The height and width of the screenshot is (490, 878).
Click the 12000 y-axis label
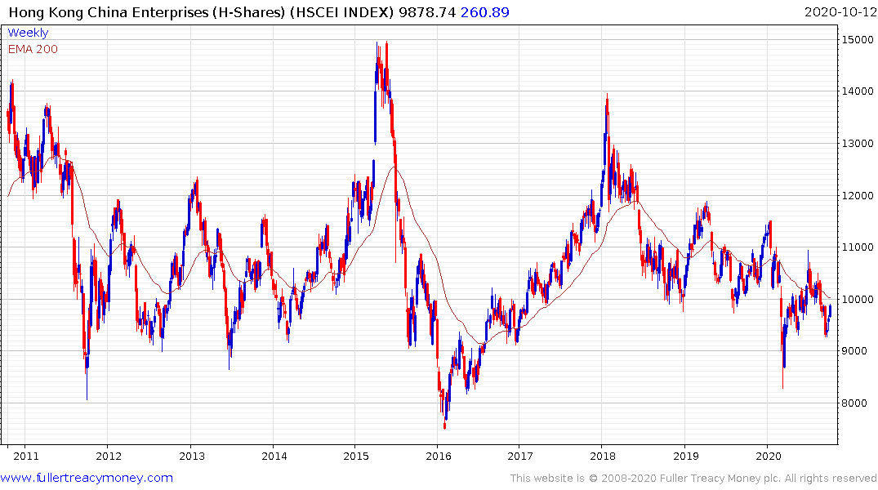click(858, 195)
